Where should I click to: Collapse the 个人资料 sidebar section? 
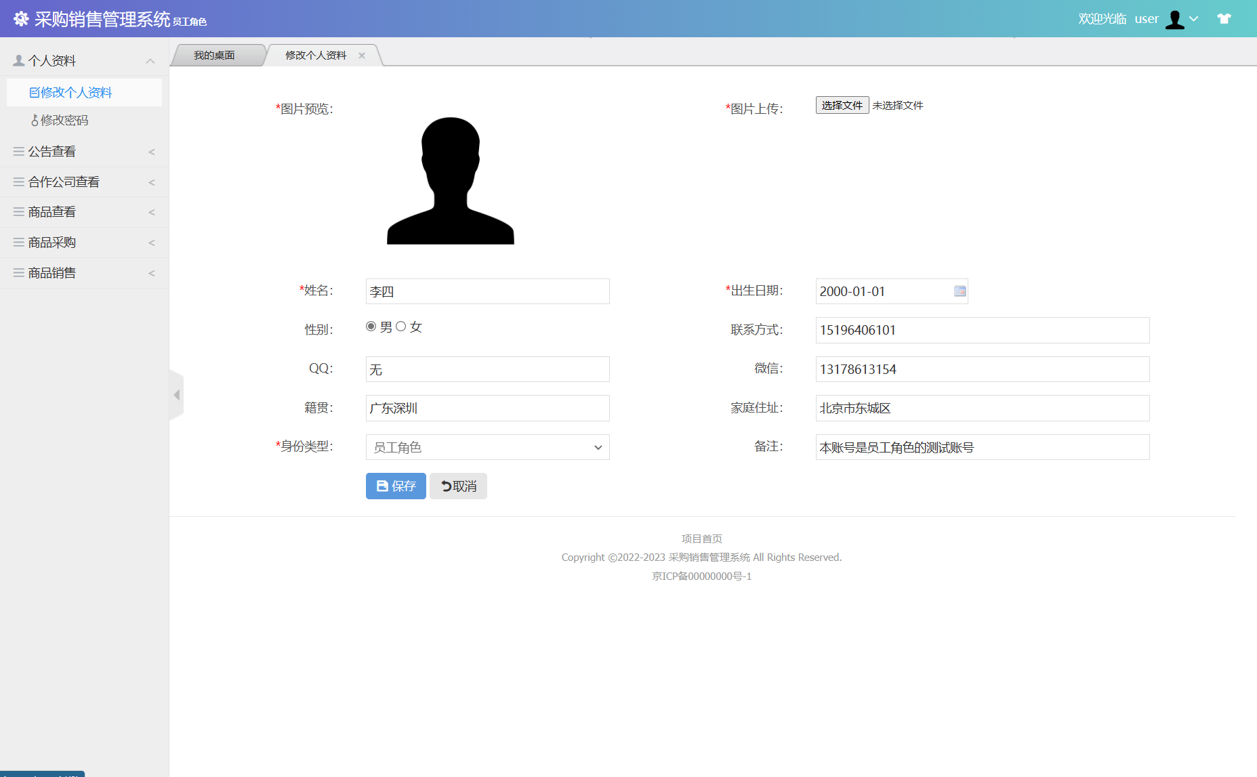coord(150,60)
